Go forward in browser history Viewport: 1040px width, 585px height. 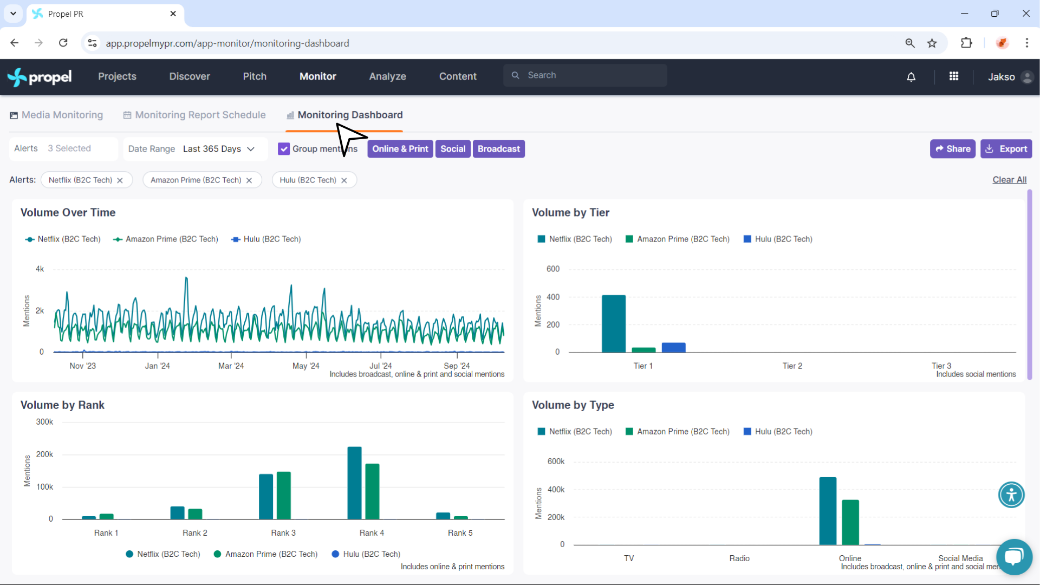point(38,43)
